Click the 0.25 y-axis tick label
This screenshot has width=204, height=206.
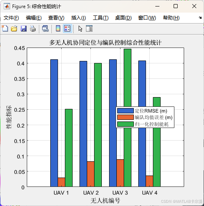pos(19,110)
